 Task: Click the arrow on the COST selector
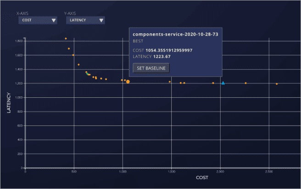click(x=54, y=20)
